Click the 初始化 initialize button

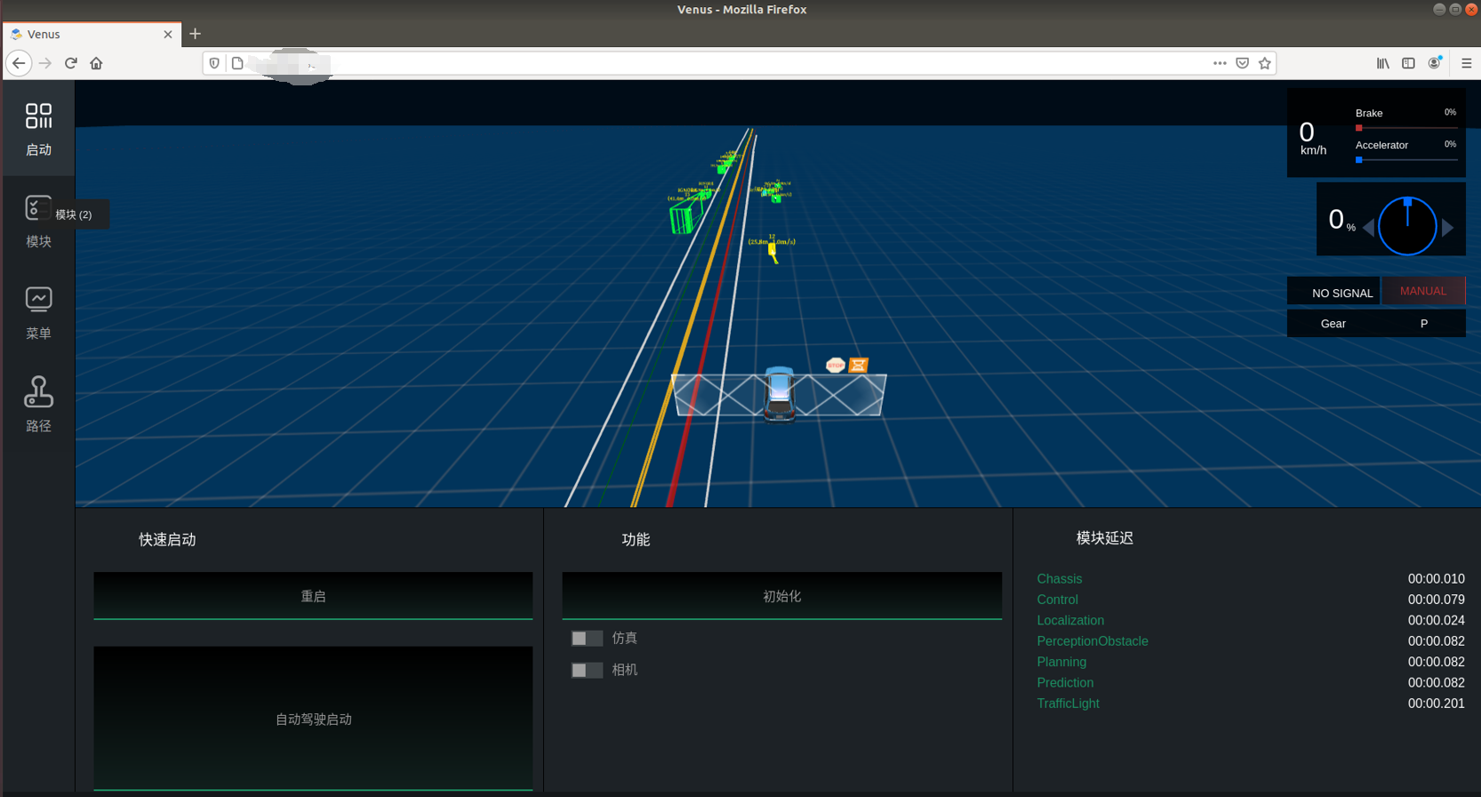pyautogui.click(x=781, y=596)
